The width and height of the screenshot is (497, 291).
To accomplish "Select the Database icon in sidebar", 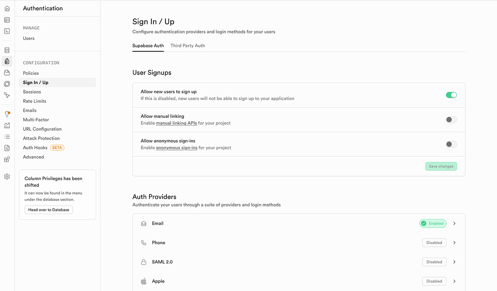I will 7,50.
